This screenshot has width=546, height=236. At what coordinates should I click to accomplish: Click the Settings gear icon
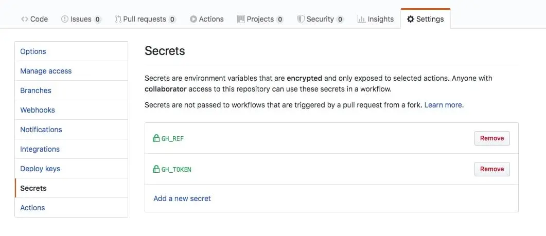click(x=410, y=19)
